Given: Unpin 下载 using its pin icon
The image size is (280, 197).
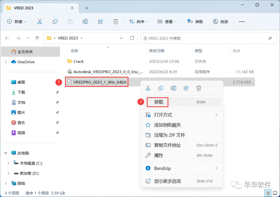Looking at the screenshot, I should pos(57,92).
